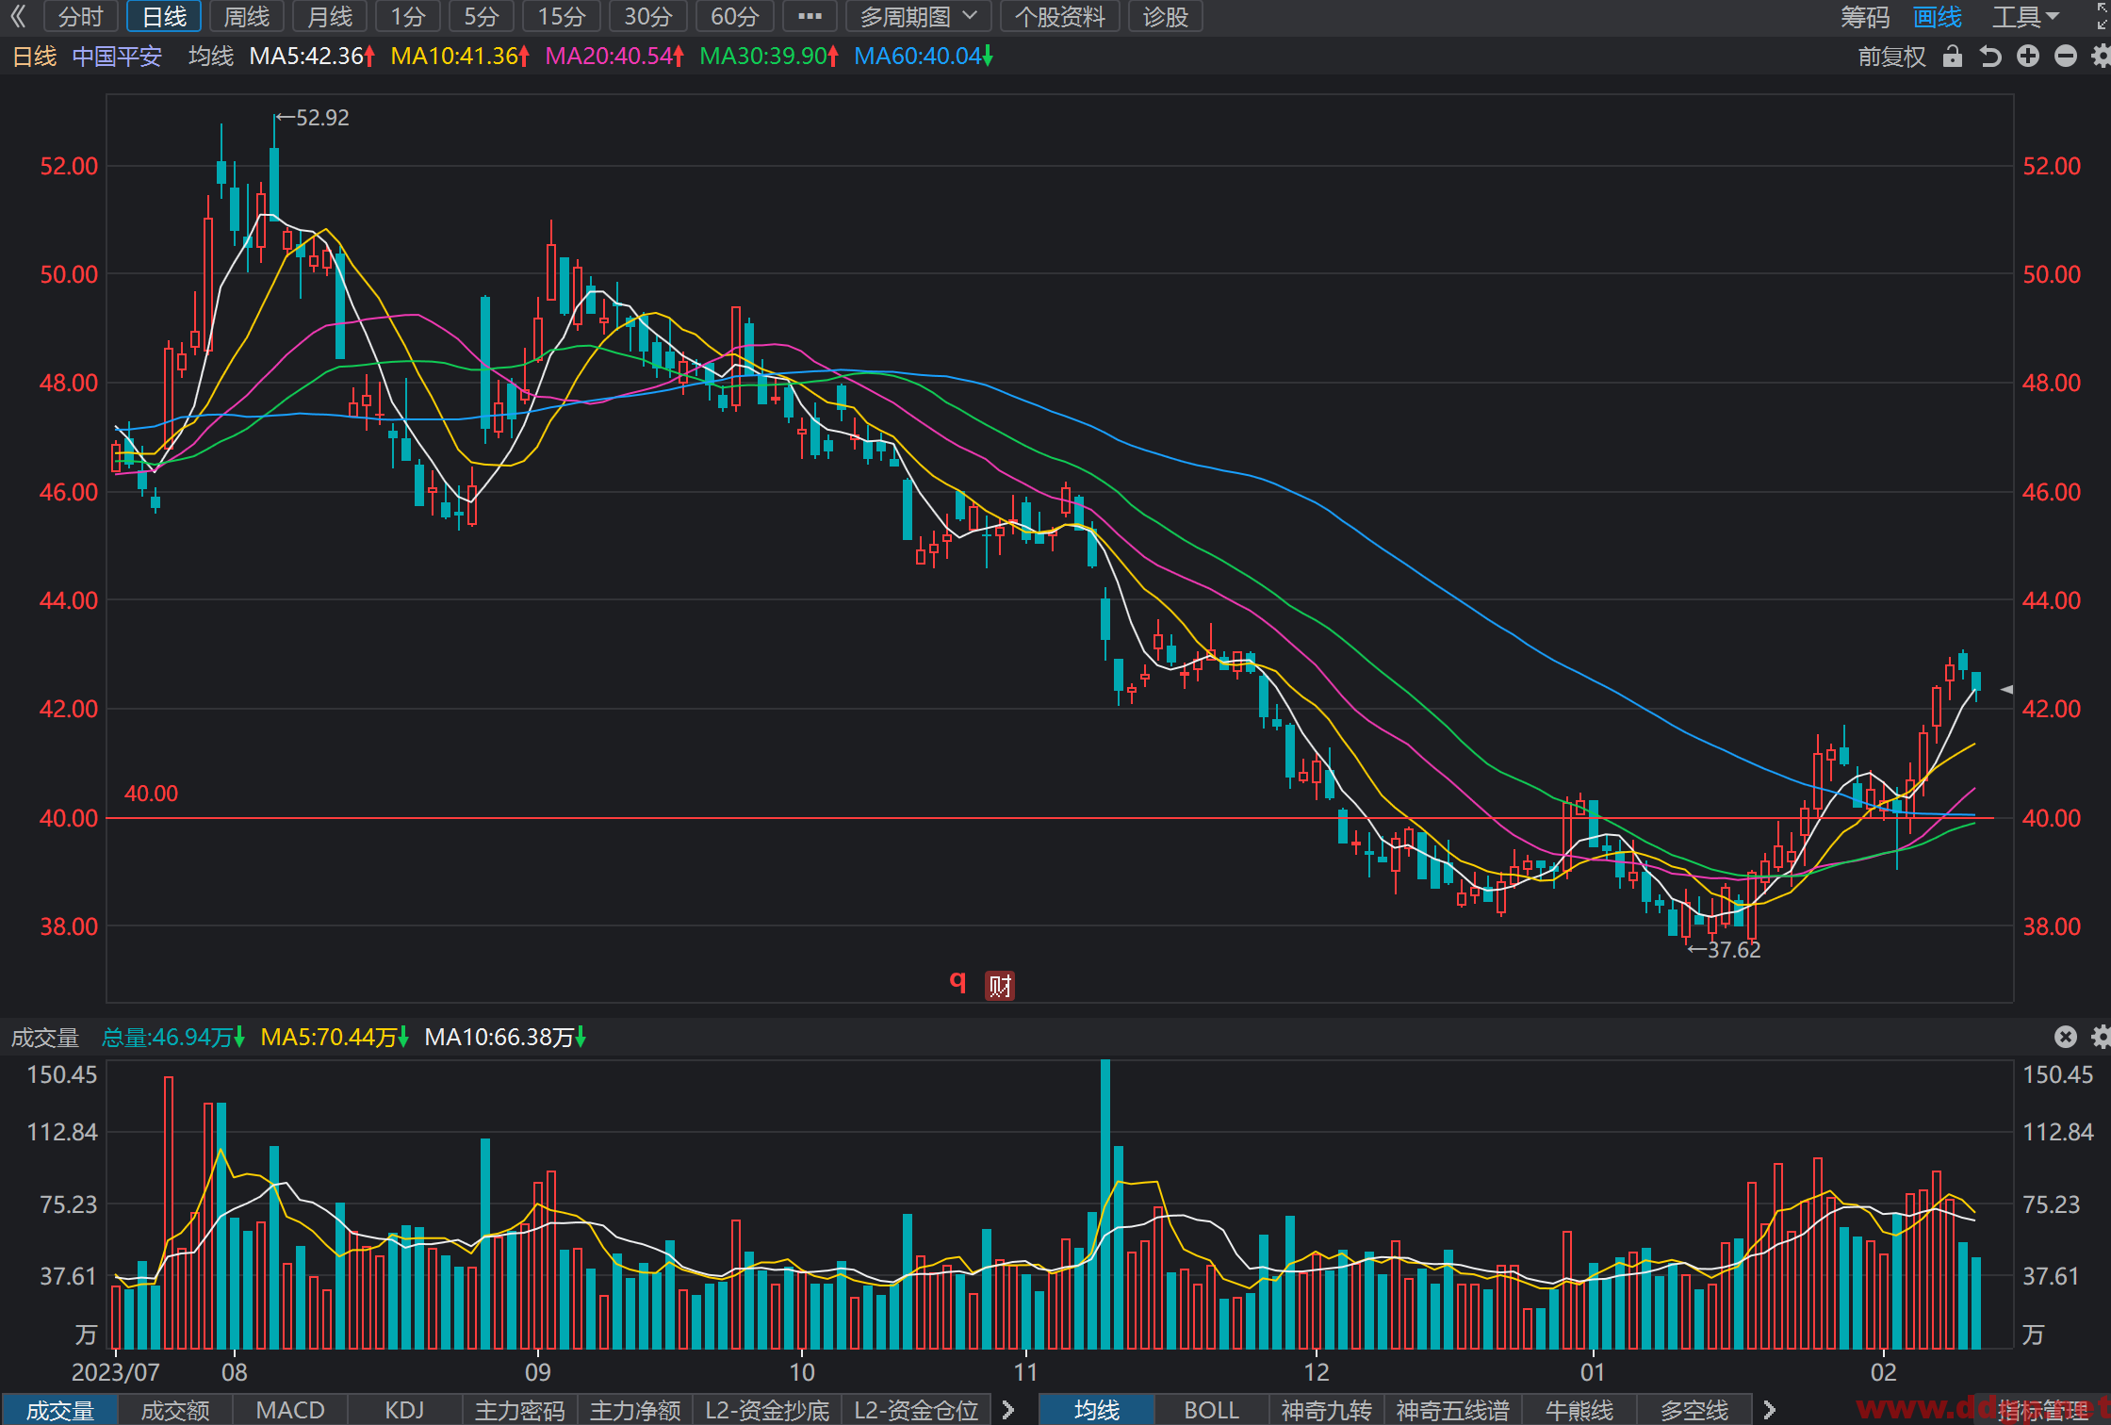Select the 成交量 indicator tab
This screenshot has width=2111, height=1425.
(x=59, y=1410)
